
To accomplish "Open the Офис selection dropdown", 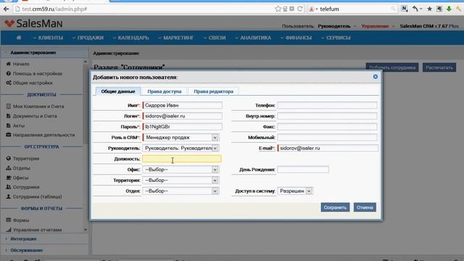I will point(181,170).
